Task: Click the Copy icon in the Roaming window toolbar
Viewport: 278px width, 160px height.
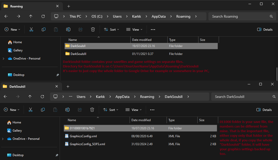Action: [44, 29]
